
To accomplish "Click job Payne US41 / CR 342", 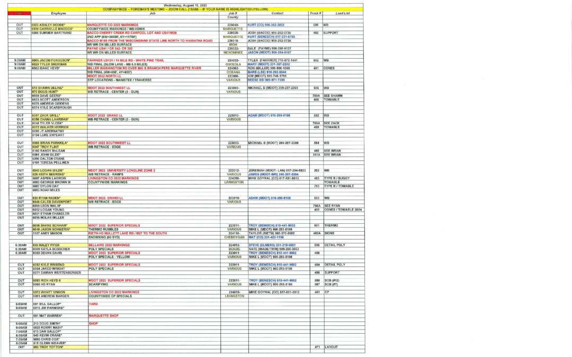I will tap(110, 49).
